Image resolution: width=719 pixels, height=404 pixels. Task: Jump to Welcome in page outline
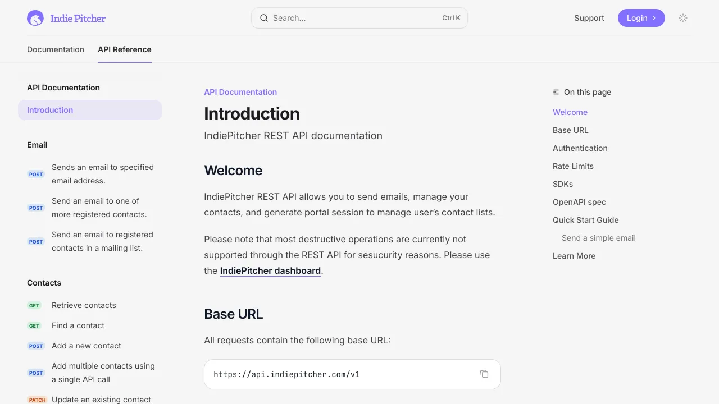coord(570,112)
